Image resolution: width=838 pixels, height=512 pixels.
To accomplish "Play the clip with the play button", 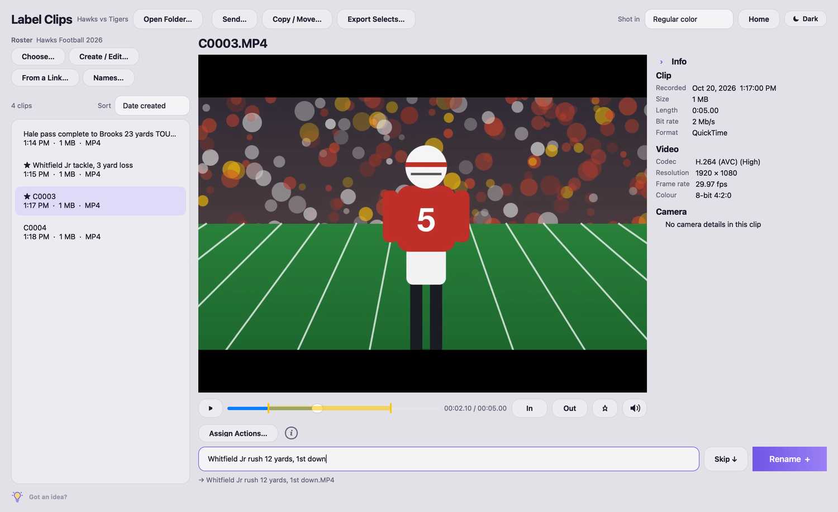I will (211, 408).
